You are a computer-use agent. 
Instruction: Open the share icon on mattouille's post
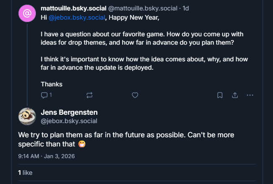click(235, 95)
